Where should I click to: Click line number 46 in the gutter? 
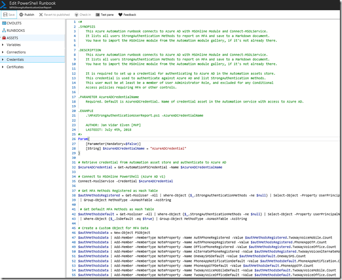(74, 233)
